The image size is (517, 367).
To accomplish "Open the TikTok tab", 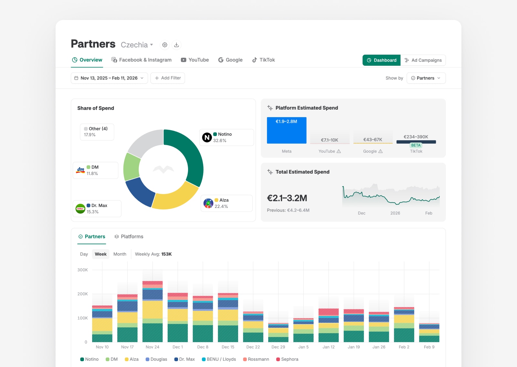I will tap(263, 60).
